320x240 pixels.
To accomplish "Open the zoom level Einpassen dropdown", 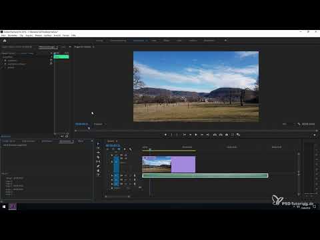I will (x=100, y=124).
